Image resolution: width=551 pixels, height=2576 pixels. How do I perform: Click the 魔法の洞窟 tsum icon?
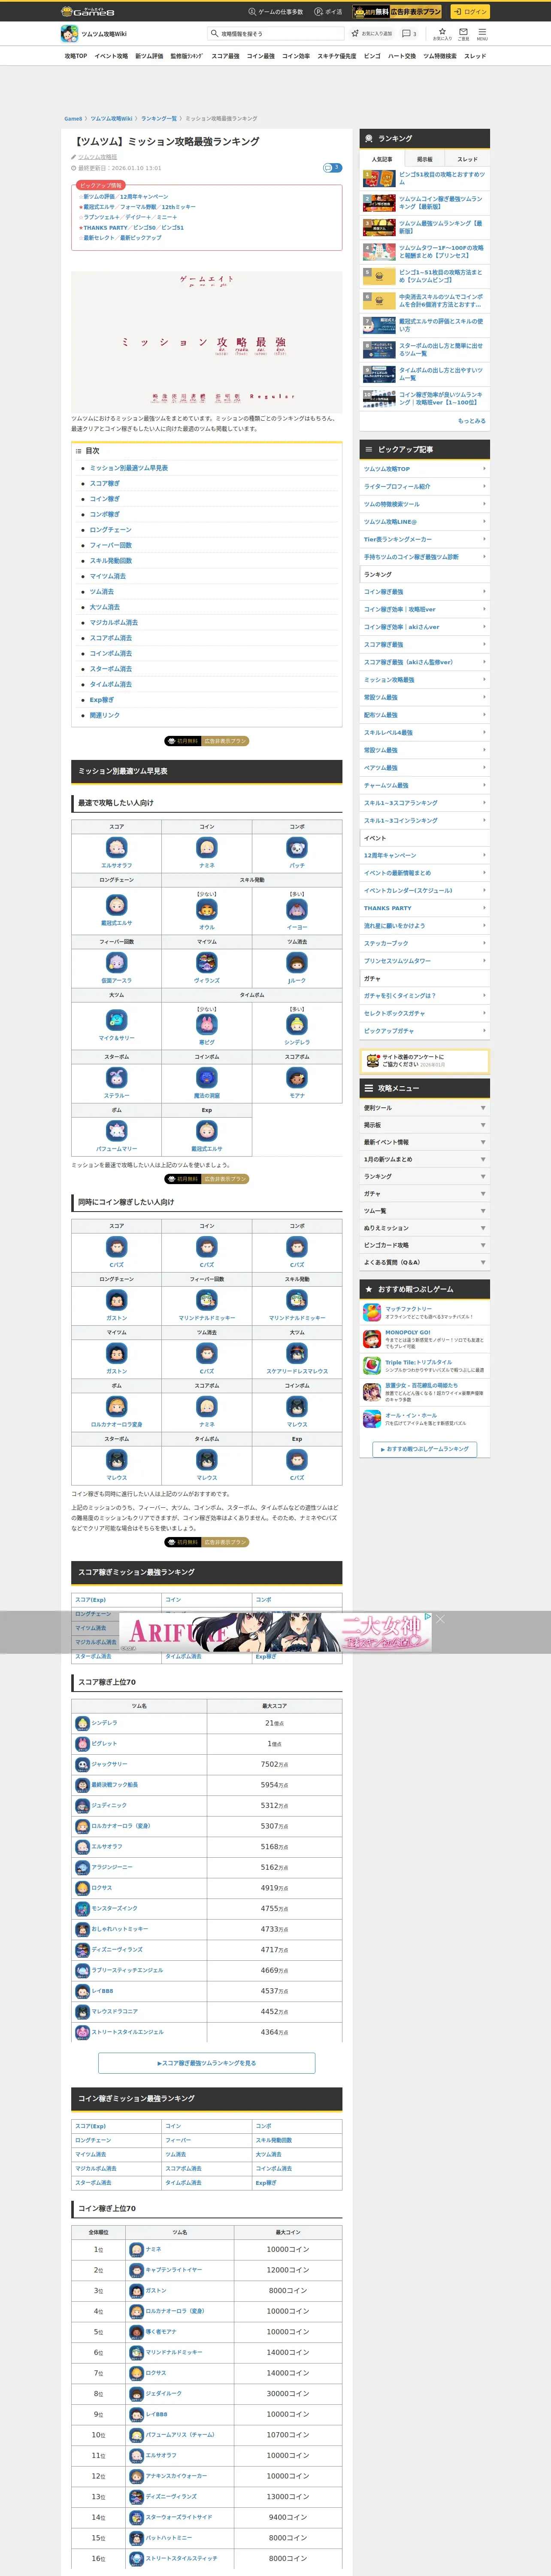click(x=206, y=1077)
